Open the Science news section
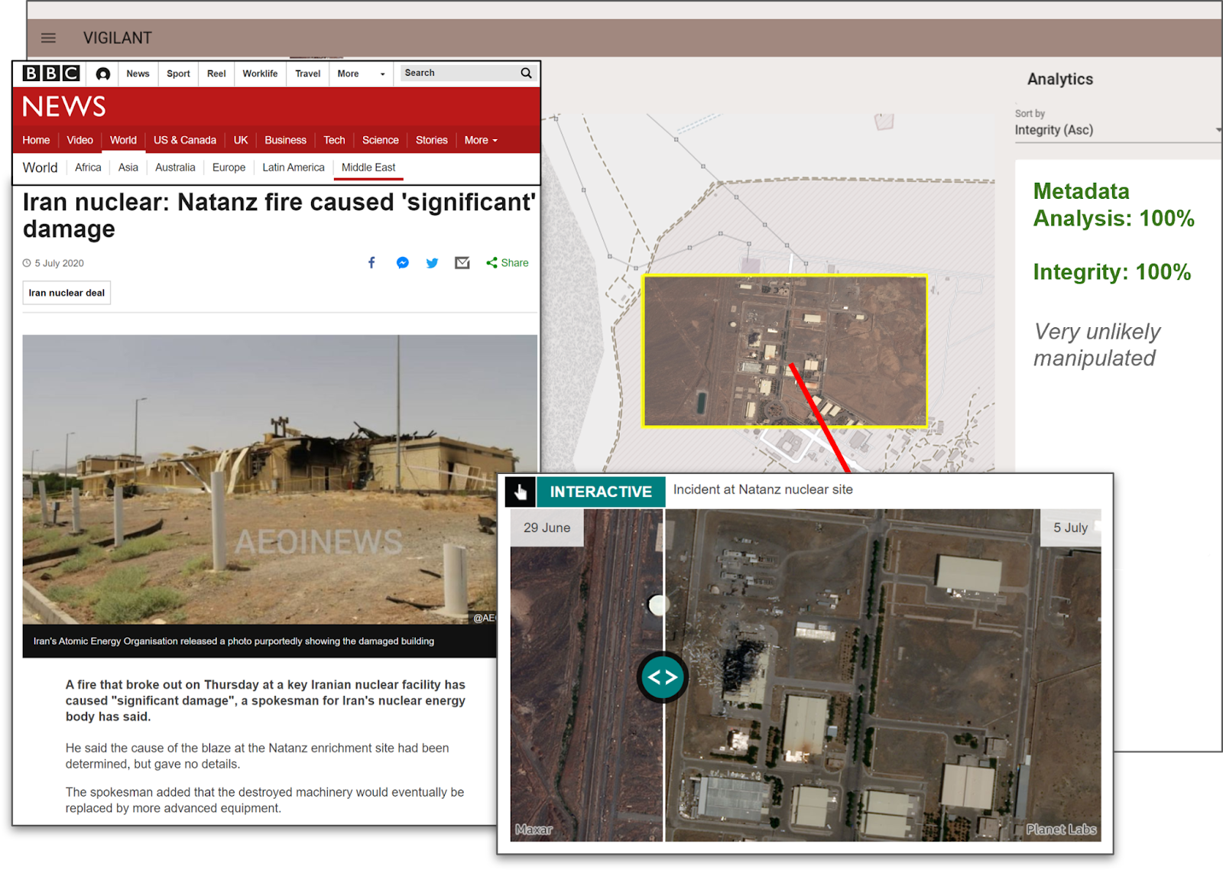Image resolution: width=1223 pixels, height=870 pixels. [381, 141]
